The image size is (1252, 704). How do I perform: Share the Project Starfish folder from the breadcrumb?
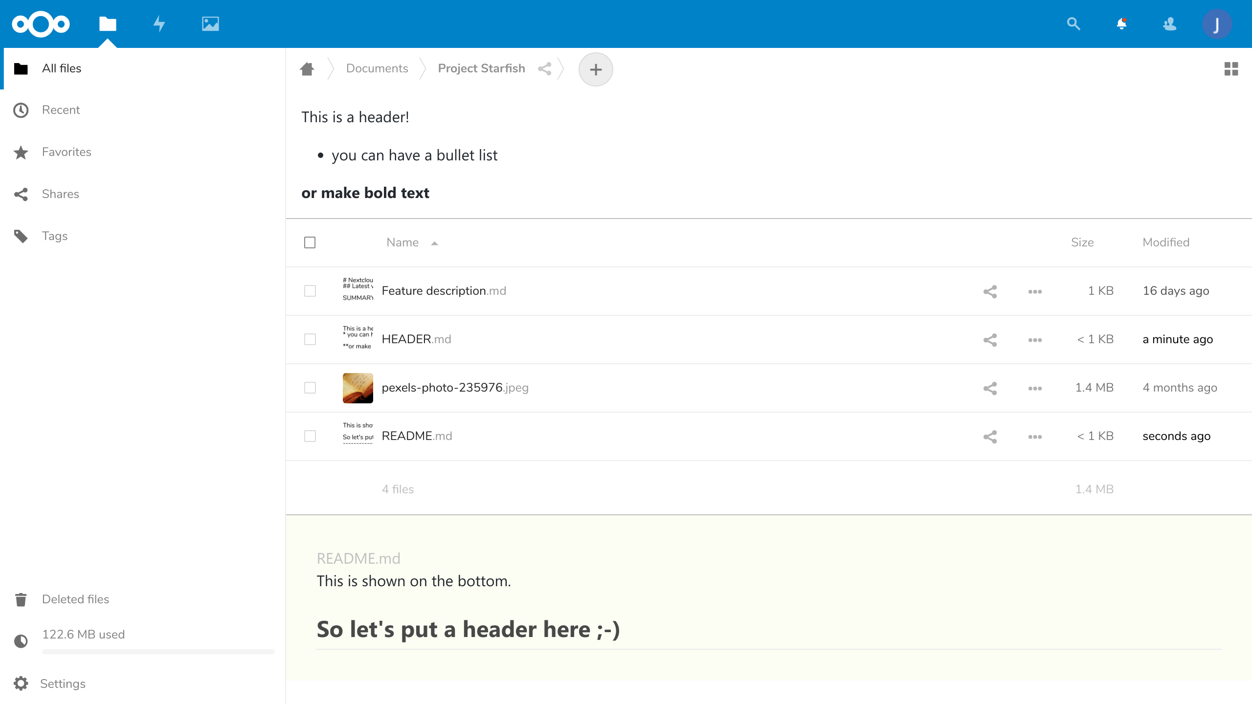(544, 69)
